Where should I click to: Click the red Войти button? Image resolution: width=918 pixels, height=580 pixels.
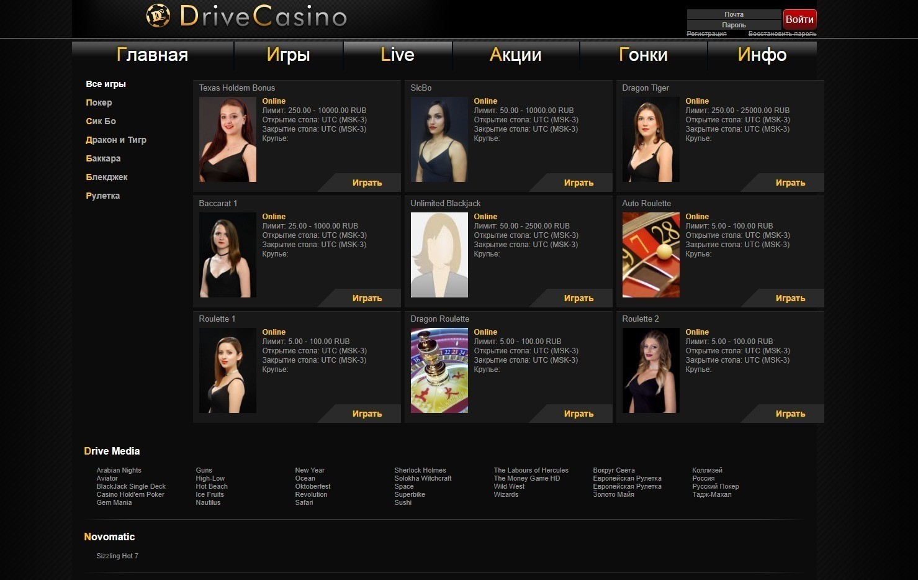coord(799,19)
